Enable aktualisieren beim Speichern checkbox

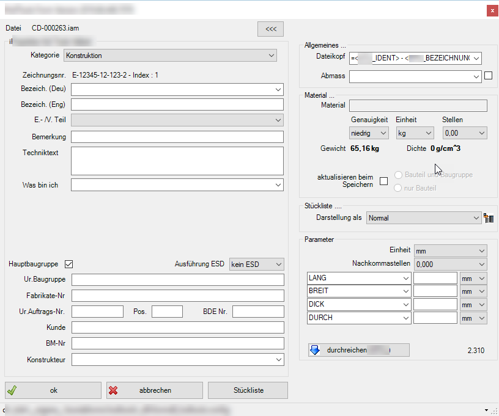[x=384, y=181]
